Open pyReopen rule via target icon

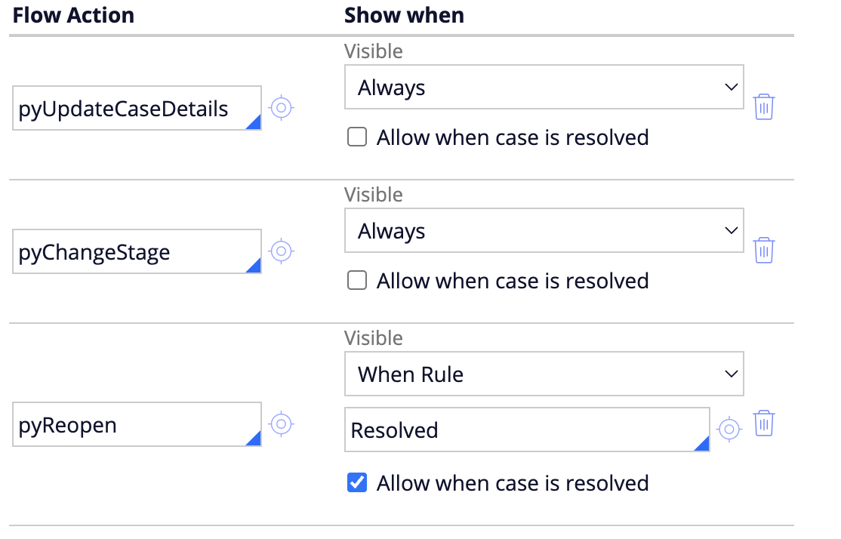pyautogui.click(x=281, y=424)
